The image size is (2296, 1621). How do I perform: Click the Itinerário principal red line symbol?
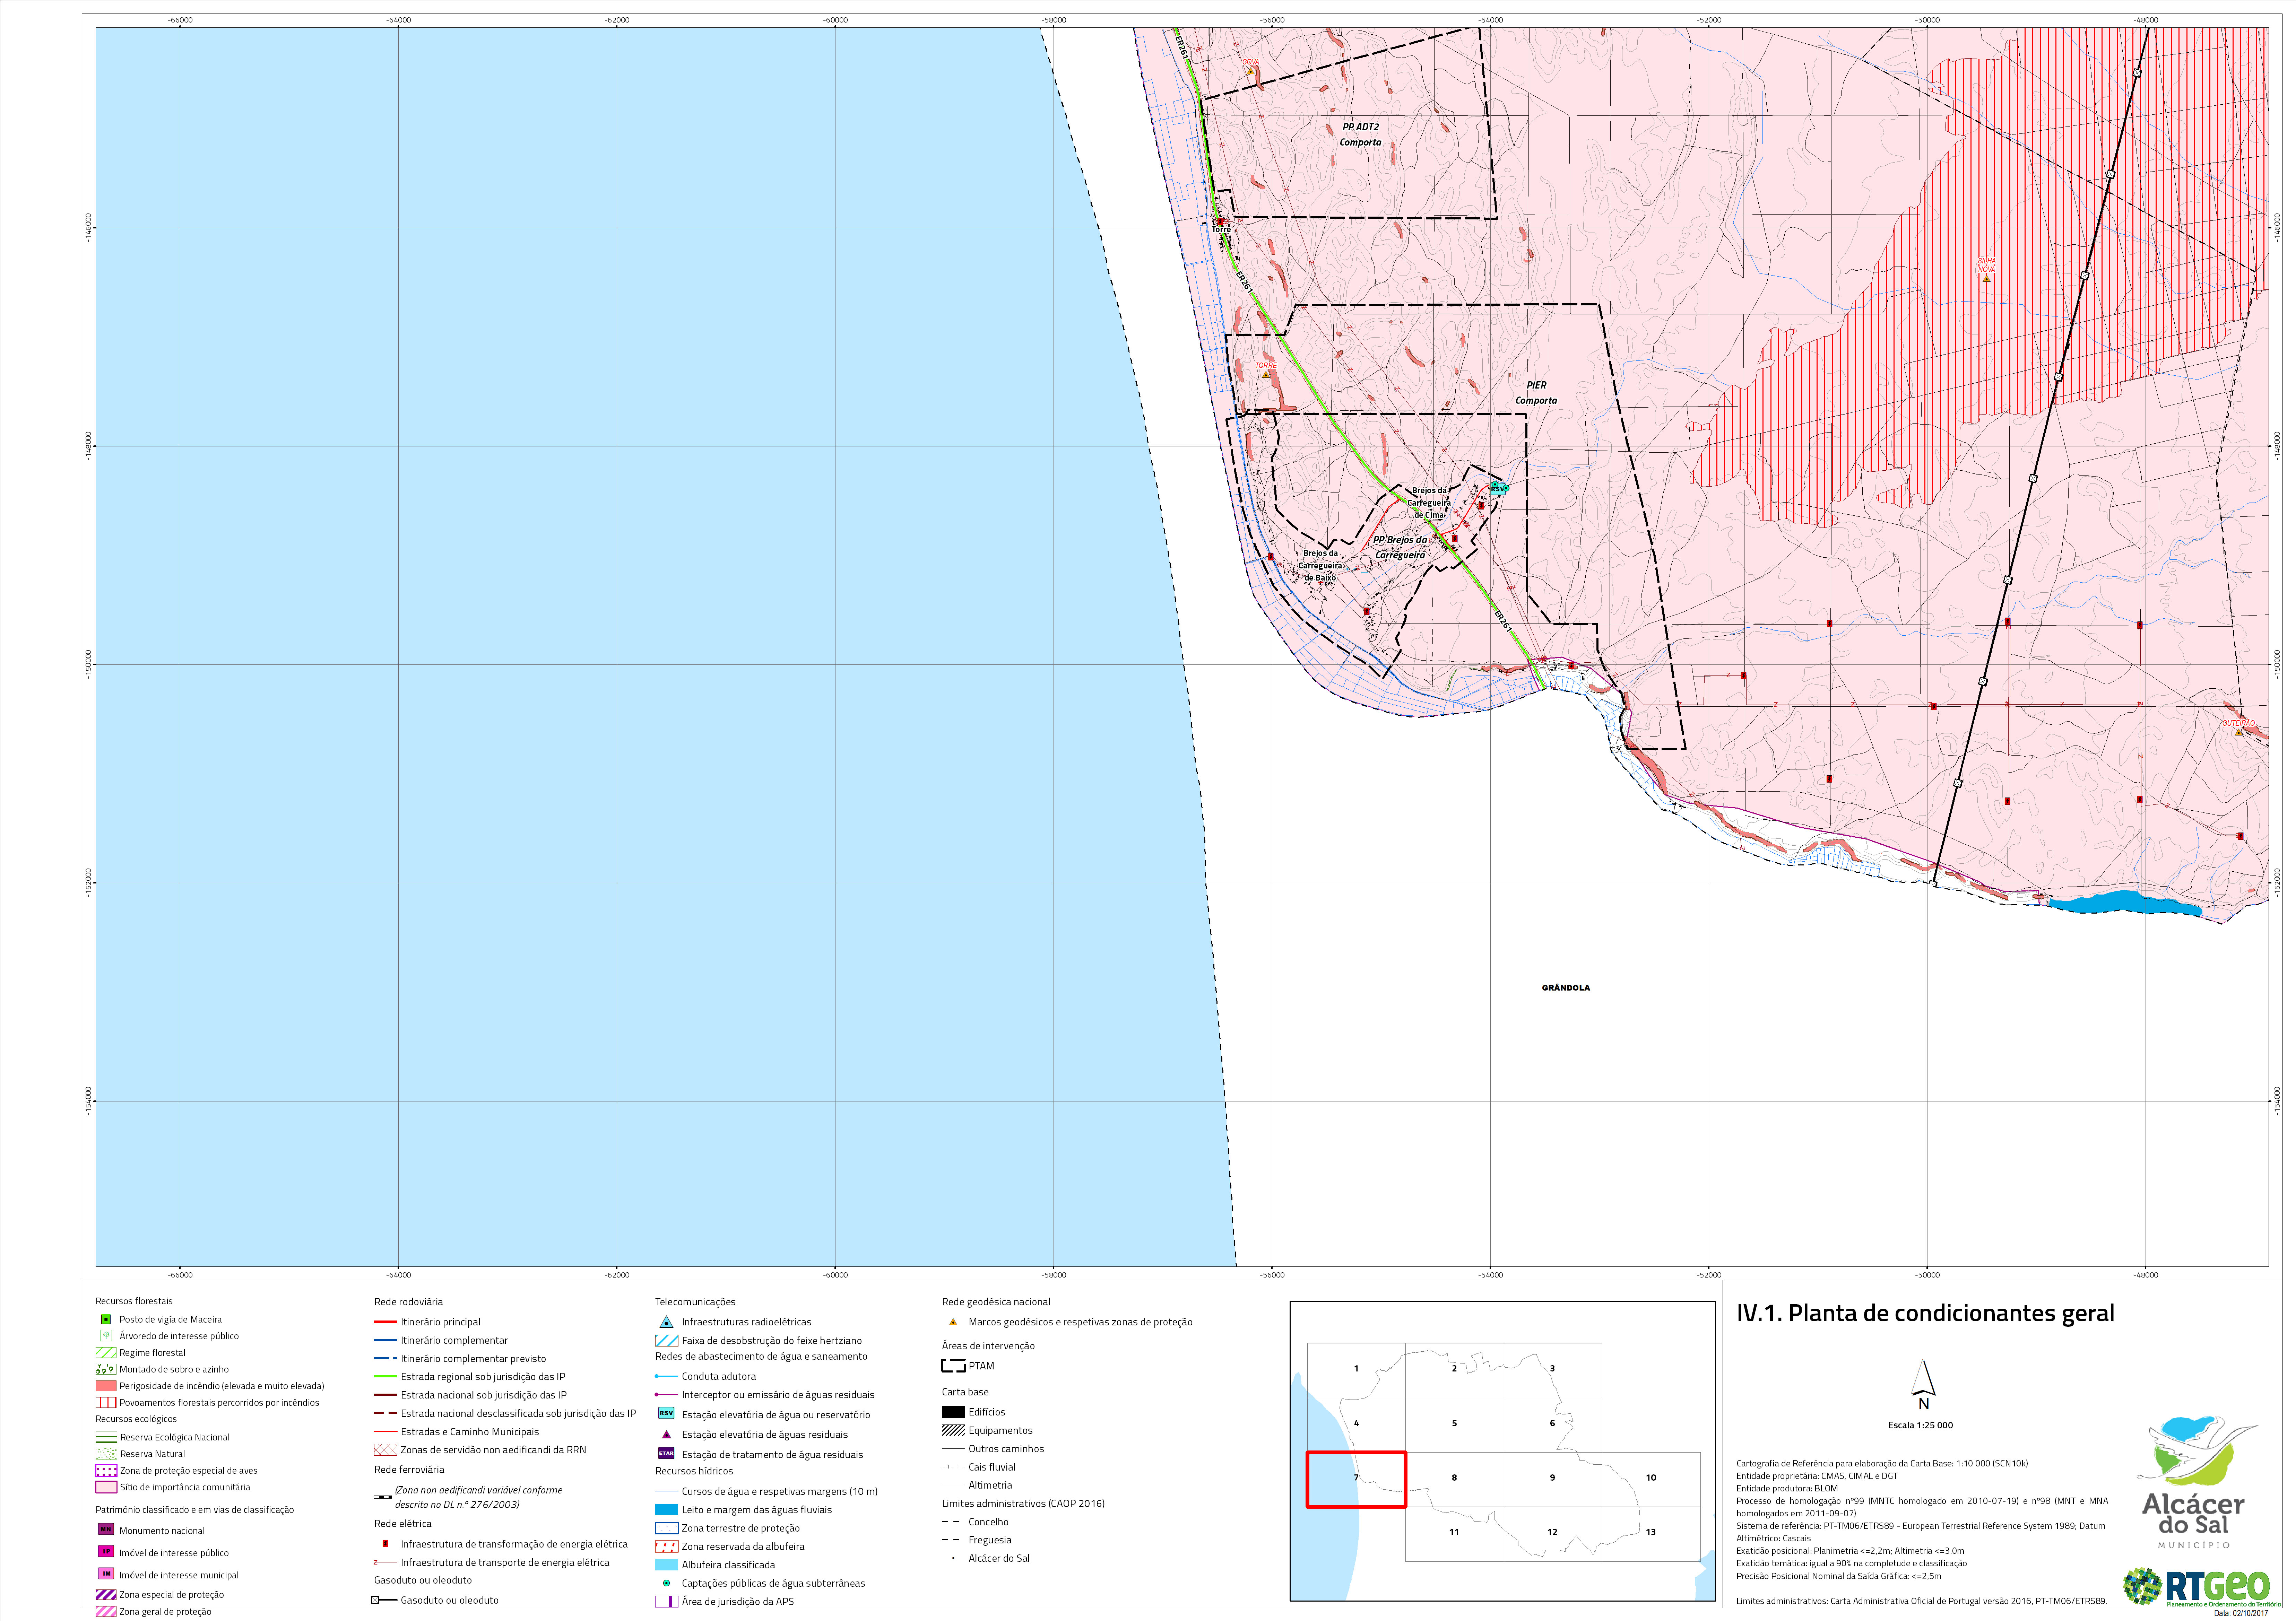(385, 1322)
